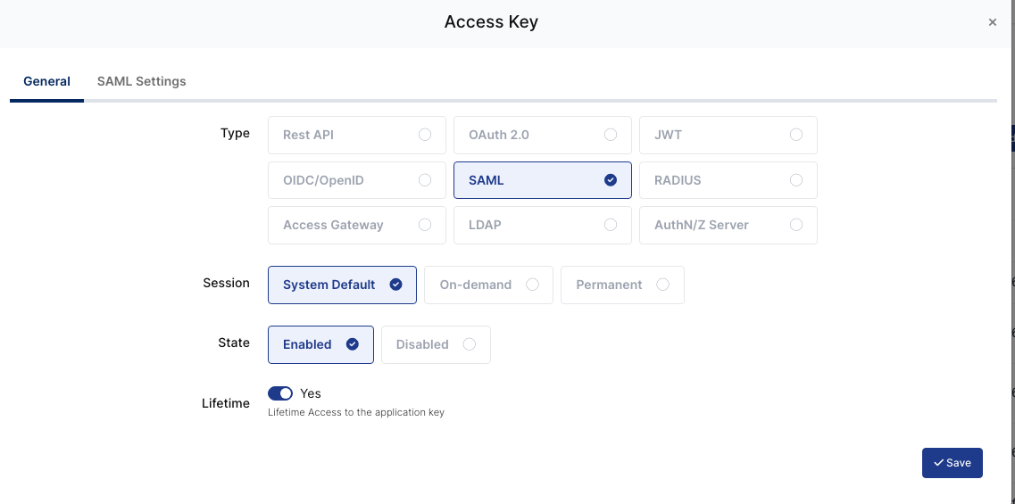
Task: Save the access key settings
Action: (952, 463)
